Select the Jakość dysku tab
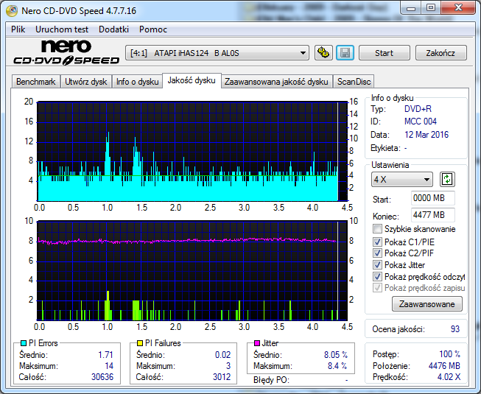 point(192,80)
